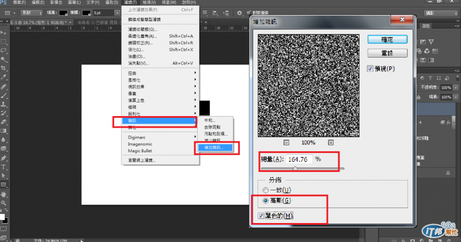The width and height of the screenshot is (461, 242).
Task: Open the 填滿 fill percentage dropdown arrow
Action: [456, 97]
